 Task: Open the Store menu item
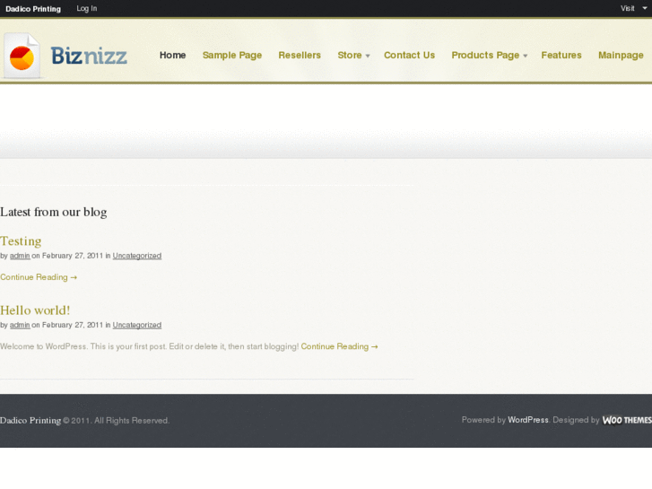[349, 55]
